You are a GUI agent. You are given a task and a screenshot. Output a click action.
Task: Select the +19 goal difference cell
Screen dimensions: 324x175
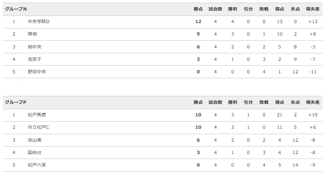313,115
